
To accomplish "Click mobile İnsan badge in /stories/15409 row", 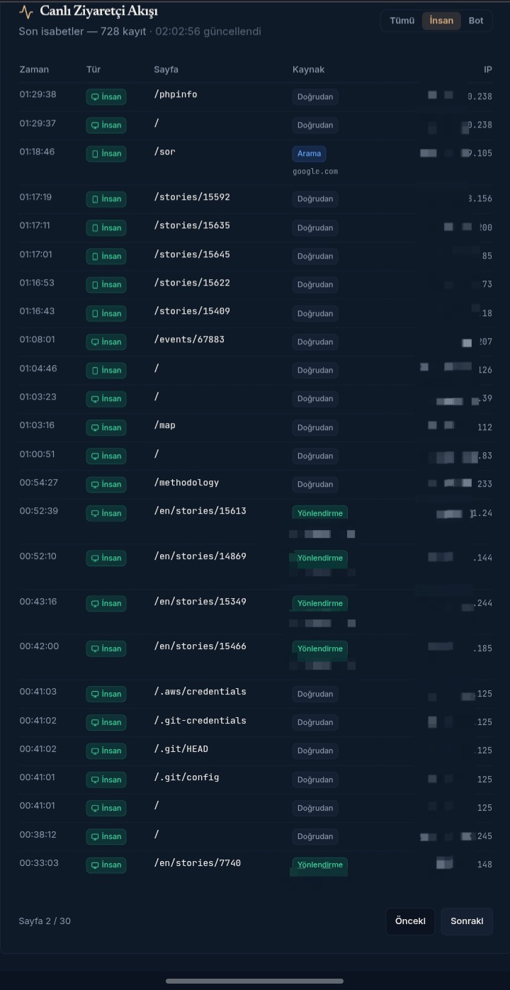I will pyautogui.click(x=106, y=313).
